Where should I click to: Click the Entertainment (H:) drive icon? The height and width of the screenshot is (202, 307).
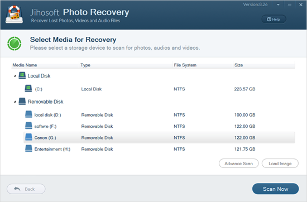click(28, 148)
